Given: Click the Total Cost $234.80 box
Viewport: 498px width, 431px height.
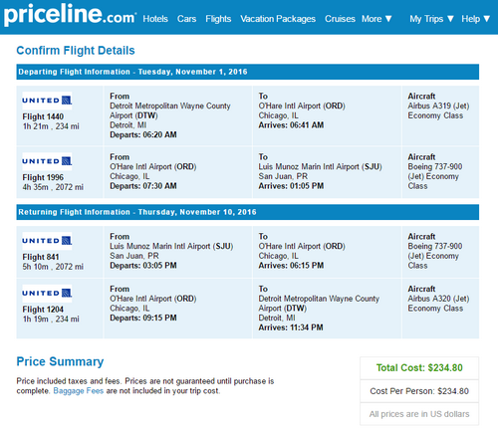Looking at the screenshot, I should pos(419,368).
